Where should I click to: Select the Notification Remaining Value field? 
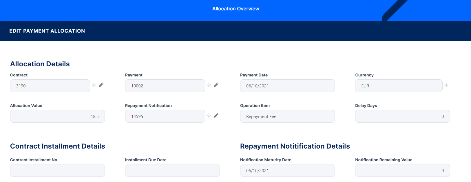coord(402,170)
